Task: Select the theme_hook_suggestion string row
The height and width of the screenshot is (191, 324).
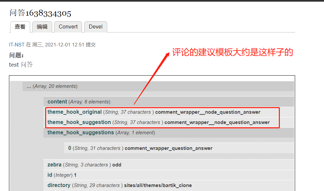Action: coord(158,122)
